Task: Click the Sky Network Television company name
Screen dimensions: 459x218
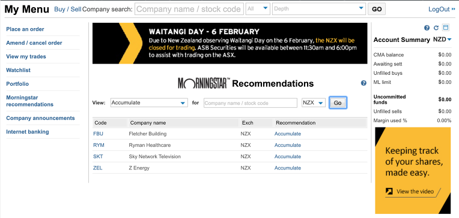Action: [x=154, y=156]
